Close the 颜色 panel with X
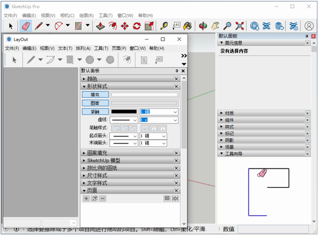This screenshot has width=318, height=235. [x=176, y=79]
